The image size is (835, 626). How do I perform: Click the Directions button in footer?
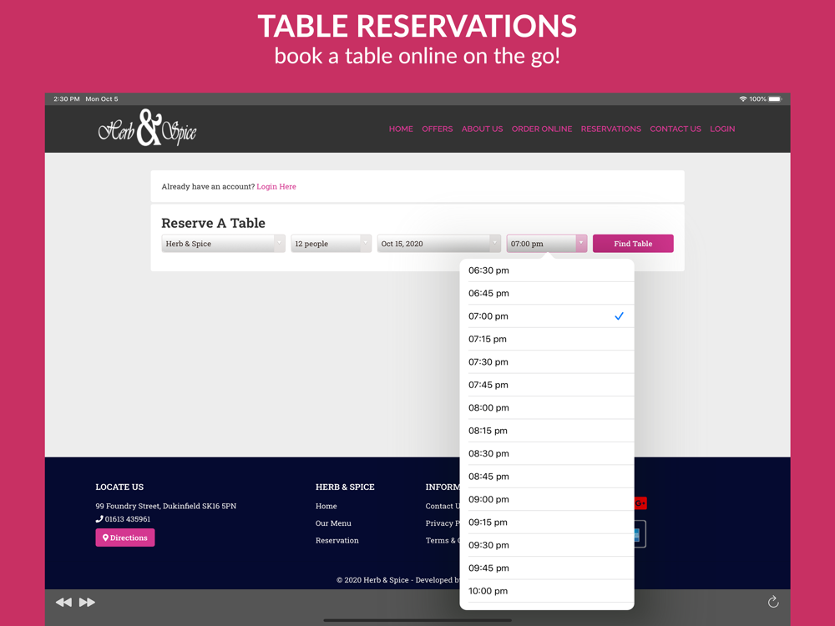pos(125,538)
